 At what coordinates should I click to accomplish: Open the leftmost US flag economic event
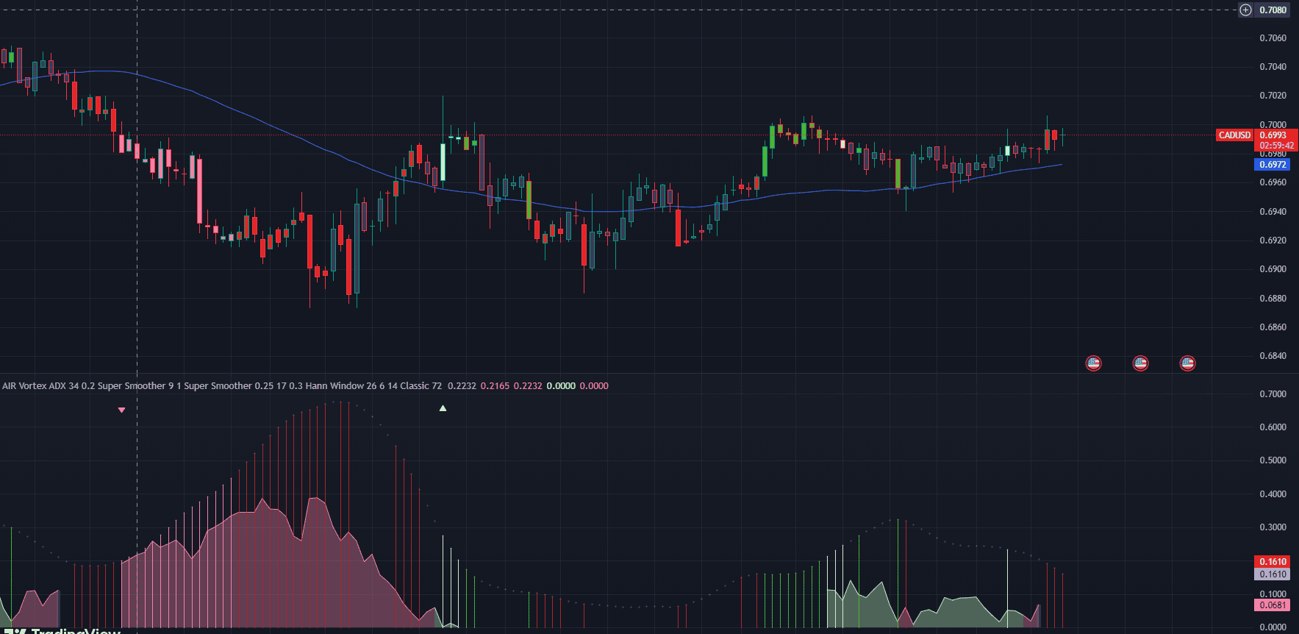(x=1094, y=363)
